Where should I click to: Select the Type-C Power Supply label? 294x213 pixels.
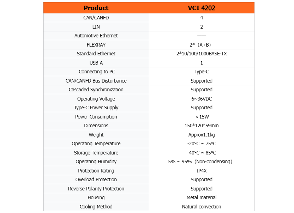tap(96, 108)
